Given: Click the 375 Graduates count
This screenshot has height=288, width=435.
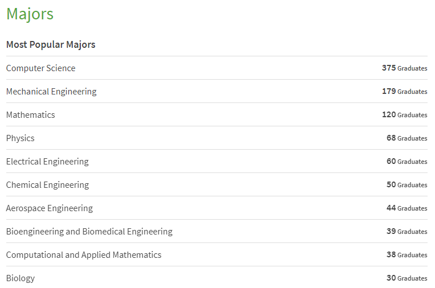Looking at the screenshot, I should [404, 68].
